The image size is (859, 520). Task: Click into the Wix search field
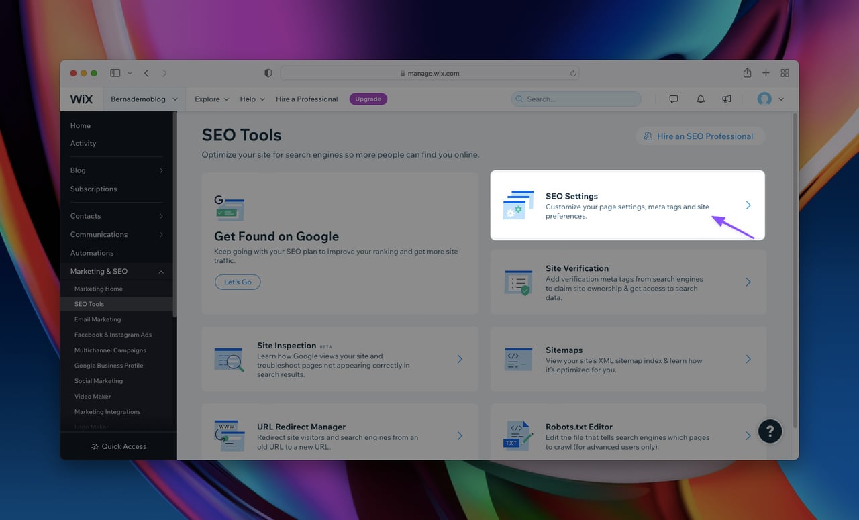(576, 99)
